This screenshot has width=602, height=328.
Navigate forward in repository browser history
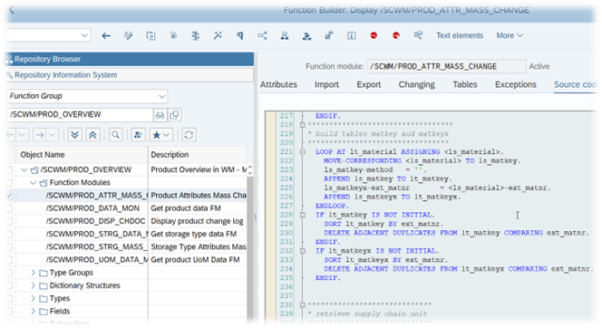pyautogui.click(x=39, y=135)
